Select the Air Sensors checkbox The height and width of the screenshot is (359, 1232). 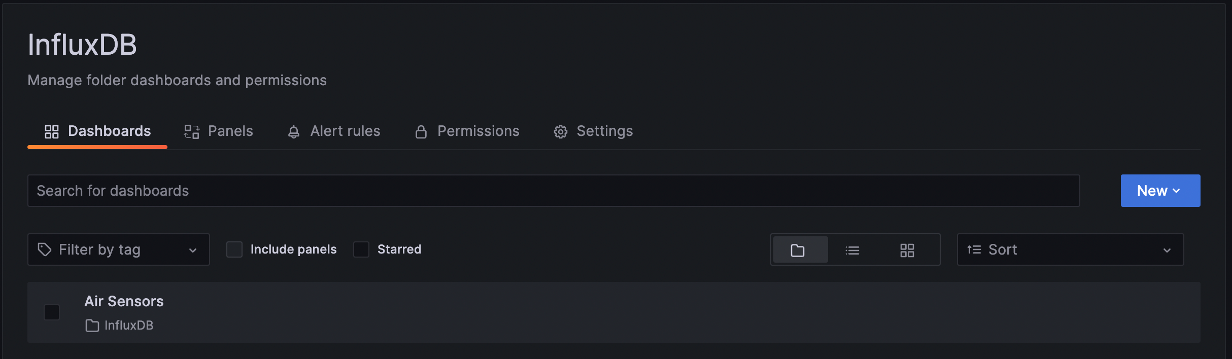[x=51, y=312]
